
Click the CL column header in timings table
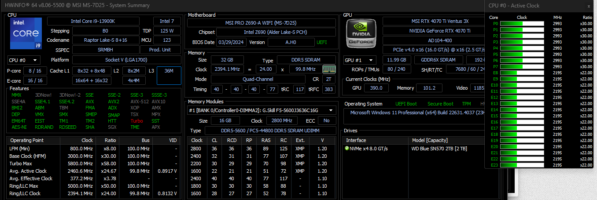[x=214, y=140]
